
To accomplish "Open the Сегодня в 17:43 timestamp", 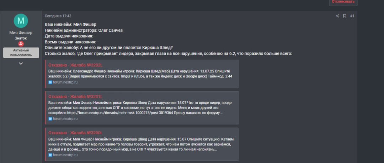I will [58, 16].
